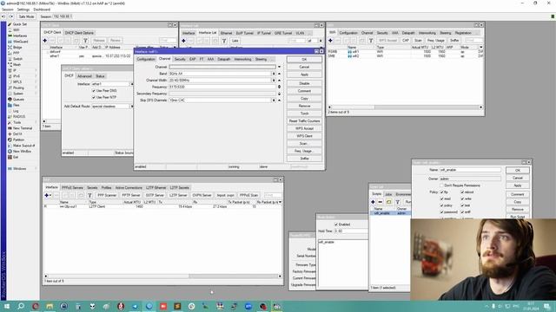Viewport: 556px width, 312px height.
Task: Open PPP from the sidebar
Action: (x=16, y=53)
